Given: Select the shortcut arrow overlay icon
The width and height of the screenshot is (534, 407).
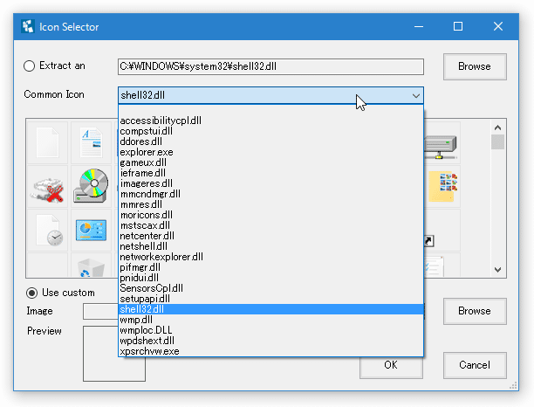Looking at the screenshot, I should point(429,241).
